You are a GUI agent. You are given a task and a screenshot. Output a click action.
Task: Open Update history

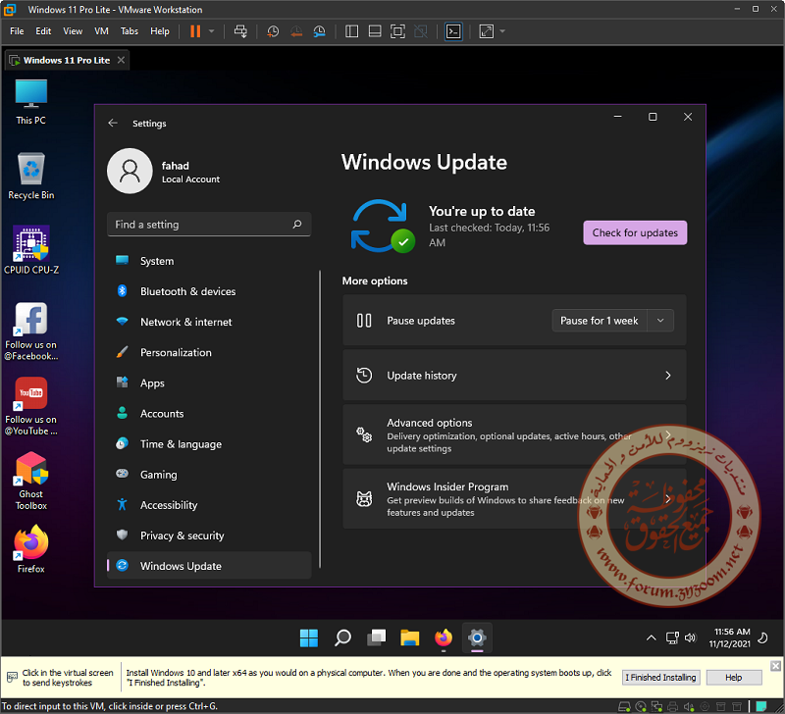coord(514,376)
